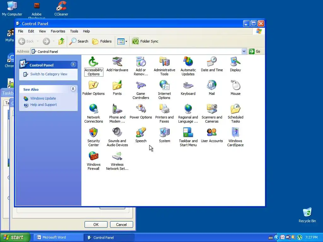Click the System icon
Image resolution: width=323 pixels, height=242 pixels.
tap(164, 135)
